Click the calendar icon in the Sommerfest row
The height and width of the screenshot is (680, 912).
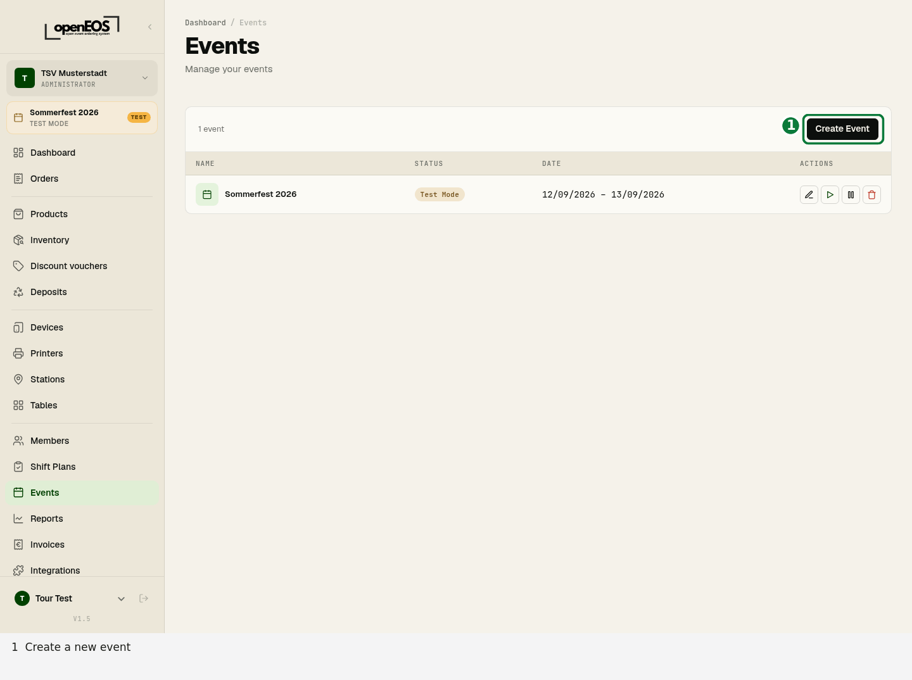pyautogui.click(x=207, y=194)
